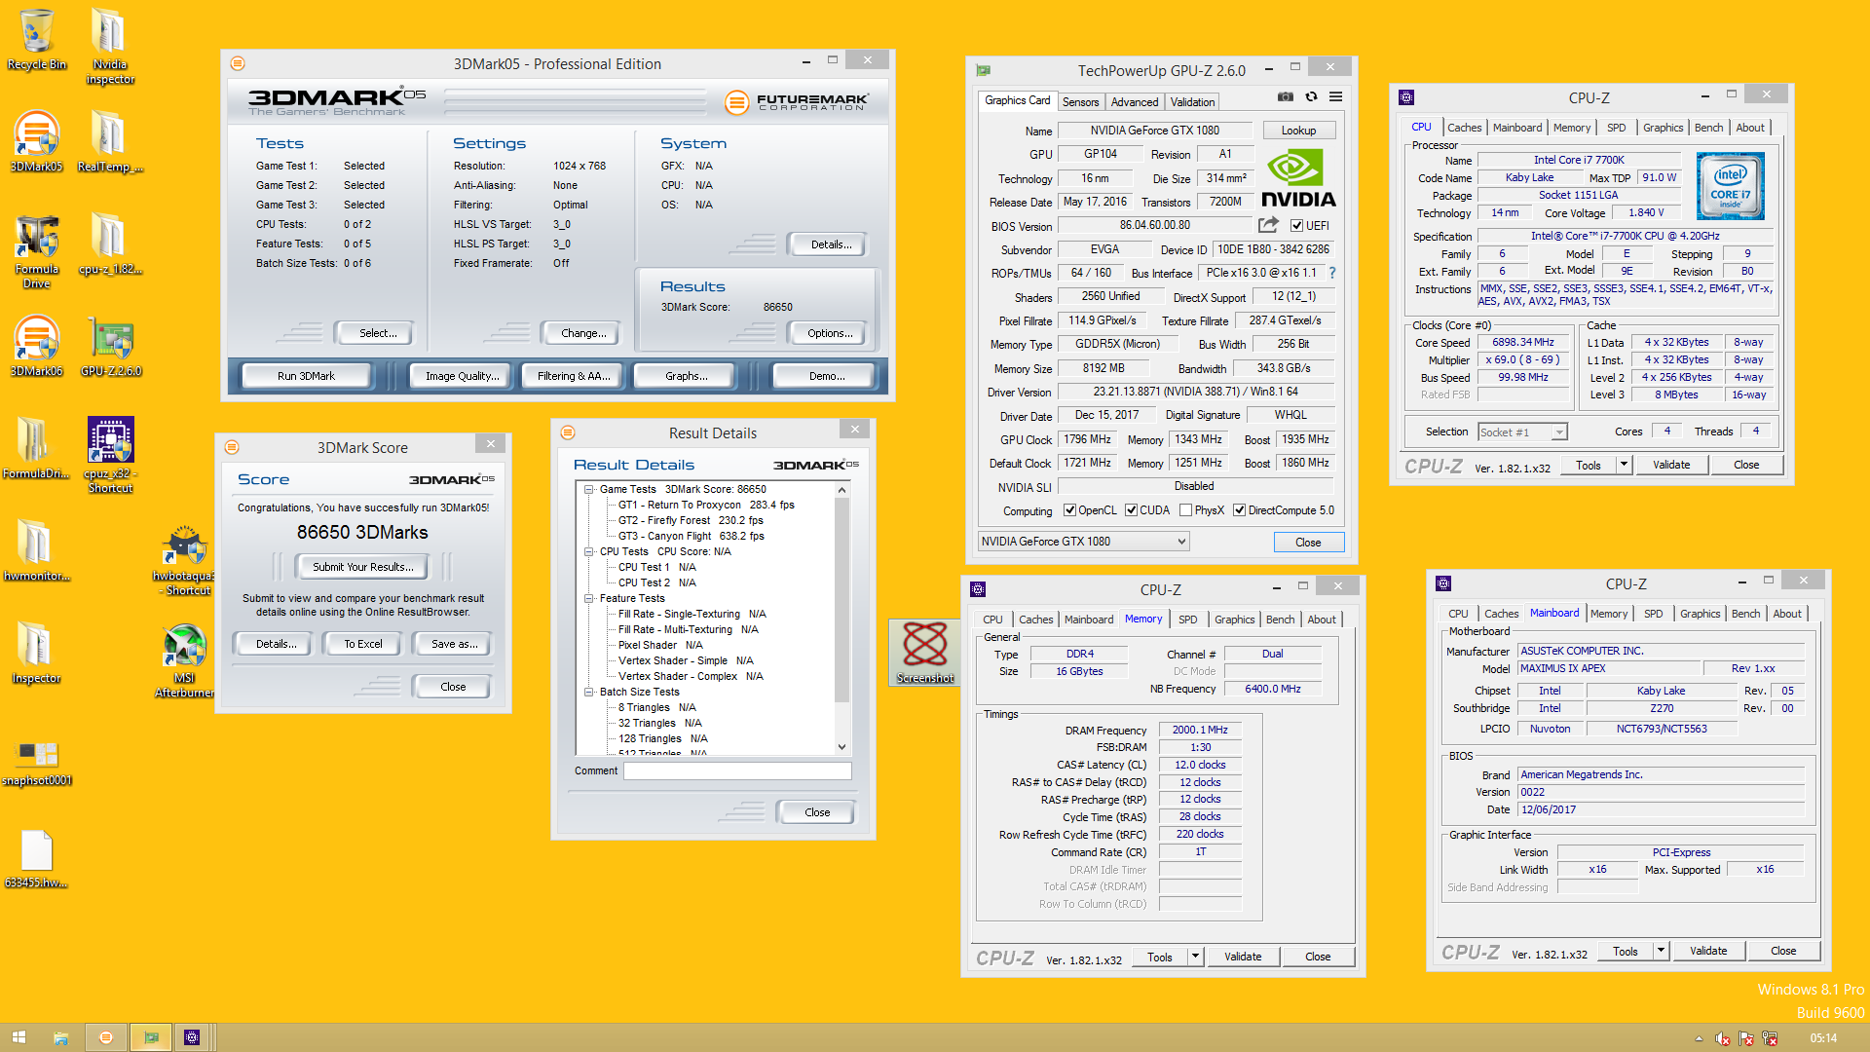Select the RealTemp folder on desktop
The image size is (1870, 1052).
109,141
